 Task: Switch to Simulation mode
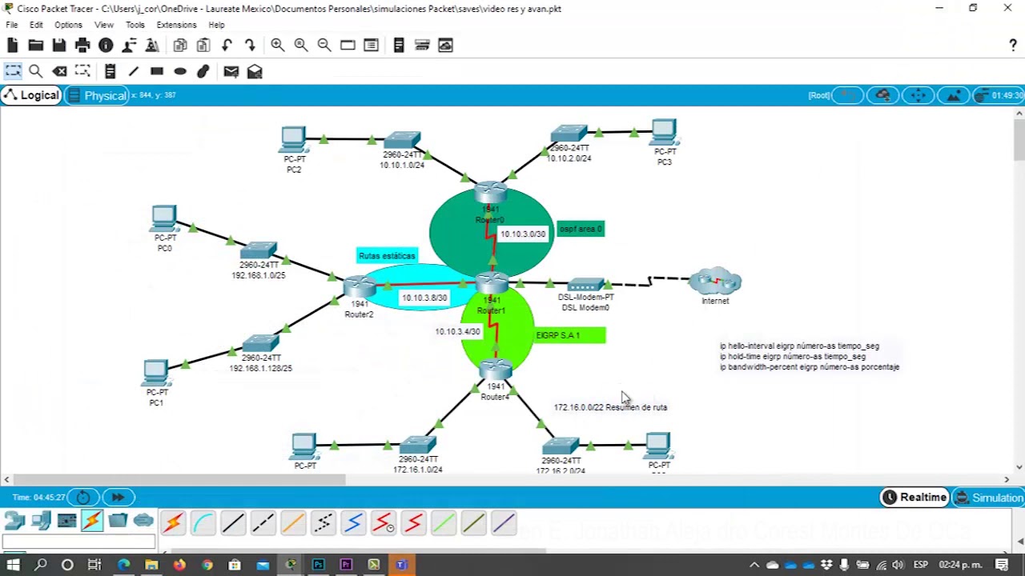[x=990, y=498]
